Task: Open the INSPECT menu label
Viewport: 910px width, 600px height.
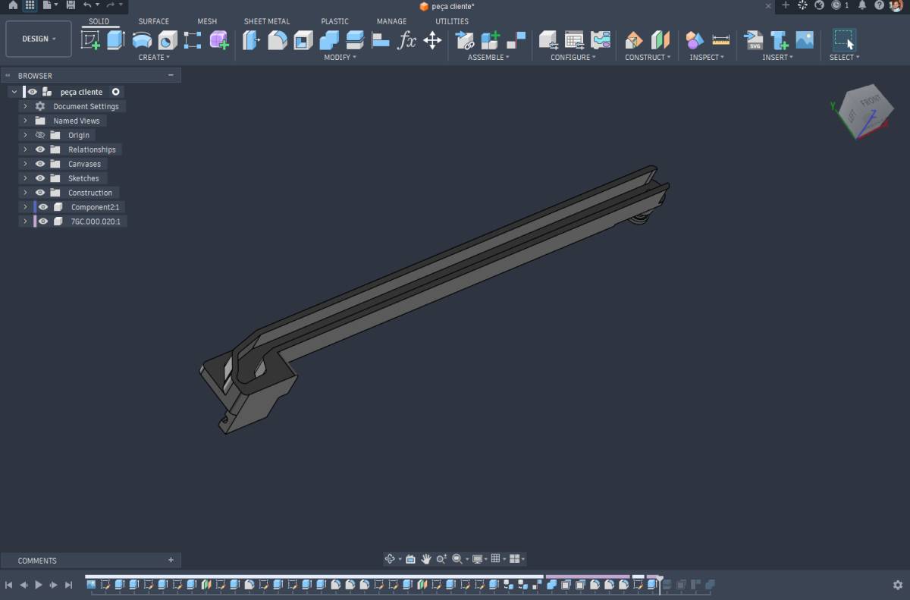Action: (707, 58)
